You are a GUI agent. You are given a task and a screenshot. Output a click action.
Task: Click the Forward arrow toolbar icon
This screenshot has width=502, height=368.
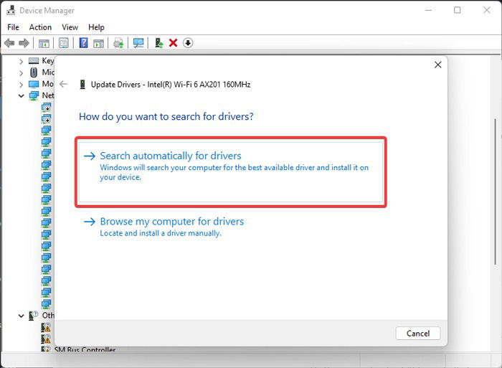(x=24, y=43)
